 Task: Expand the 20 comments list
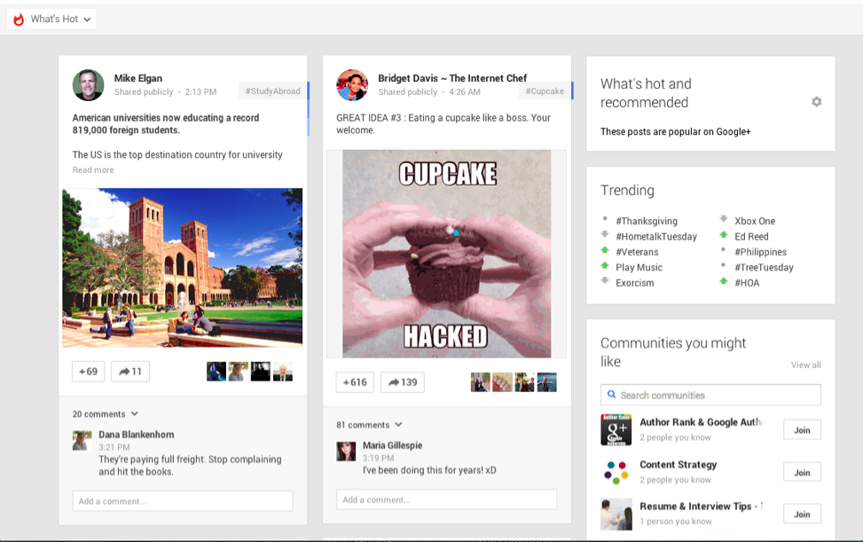coord(106,413)
